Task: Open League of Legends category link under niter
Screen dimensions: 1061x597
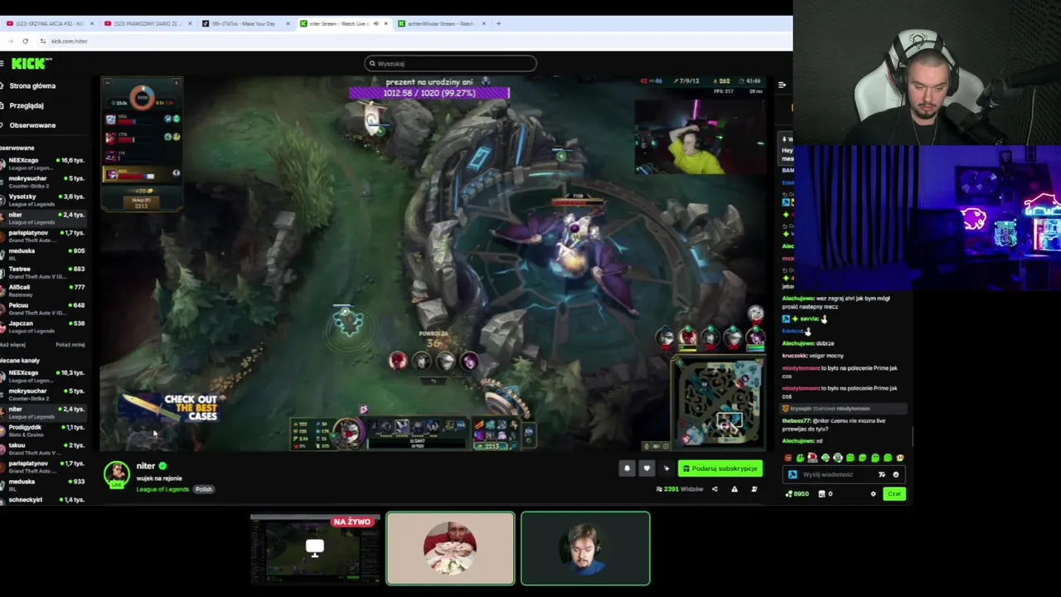Action: click(x=162, y=489)
